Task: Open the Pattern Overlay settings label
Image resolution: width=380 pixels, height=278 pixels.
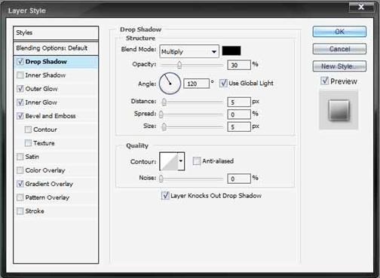Action: coord(47,197)
